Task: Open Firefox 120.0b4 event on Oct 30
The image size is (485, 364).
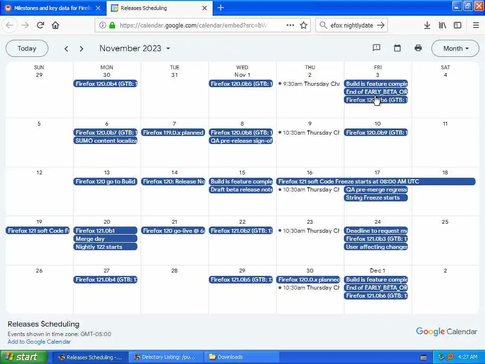Action: click(106, 83)
